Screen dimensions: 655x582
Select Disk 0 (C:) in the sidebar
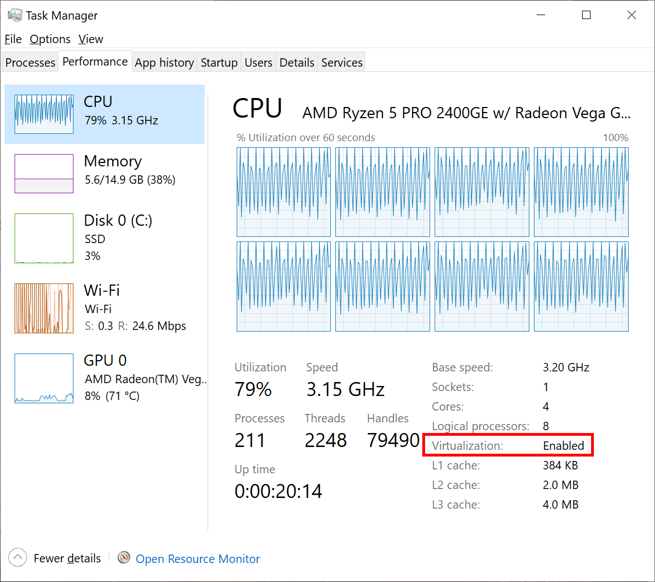(x=104, y=238)
